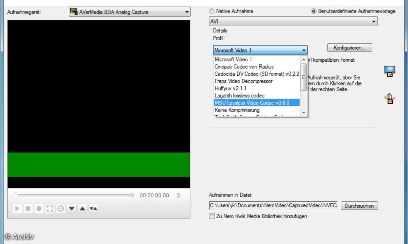
Task: Click the Durchsuchen button
Action: (359, 206)
